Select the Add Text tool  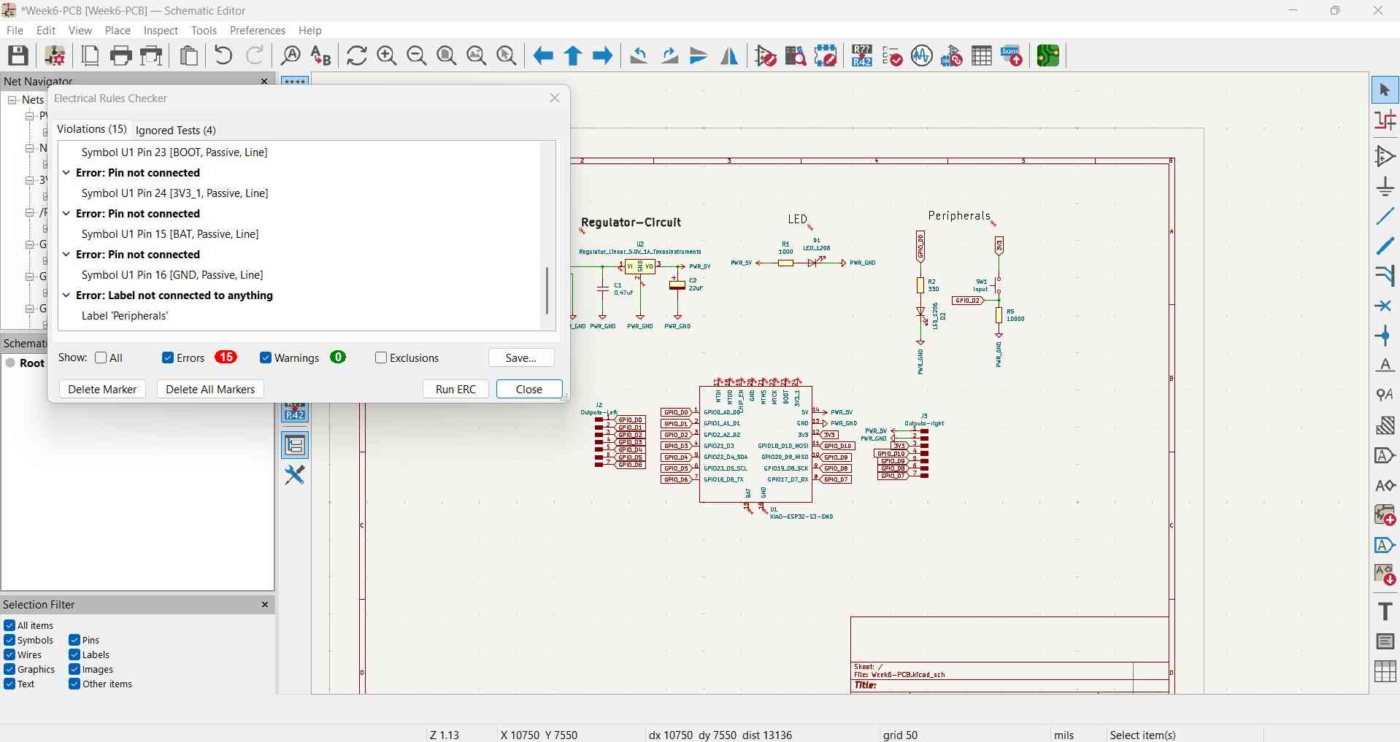(x=1385, y=611)
